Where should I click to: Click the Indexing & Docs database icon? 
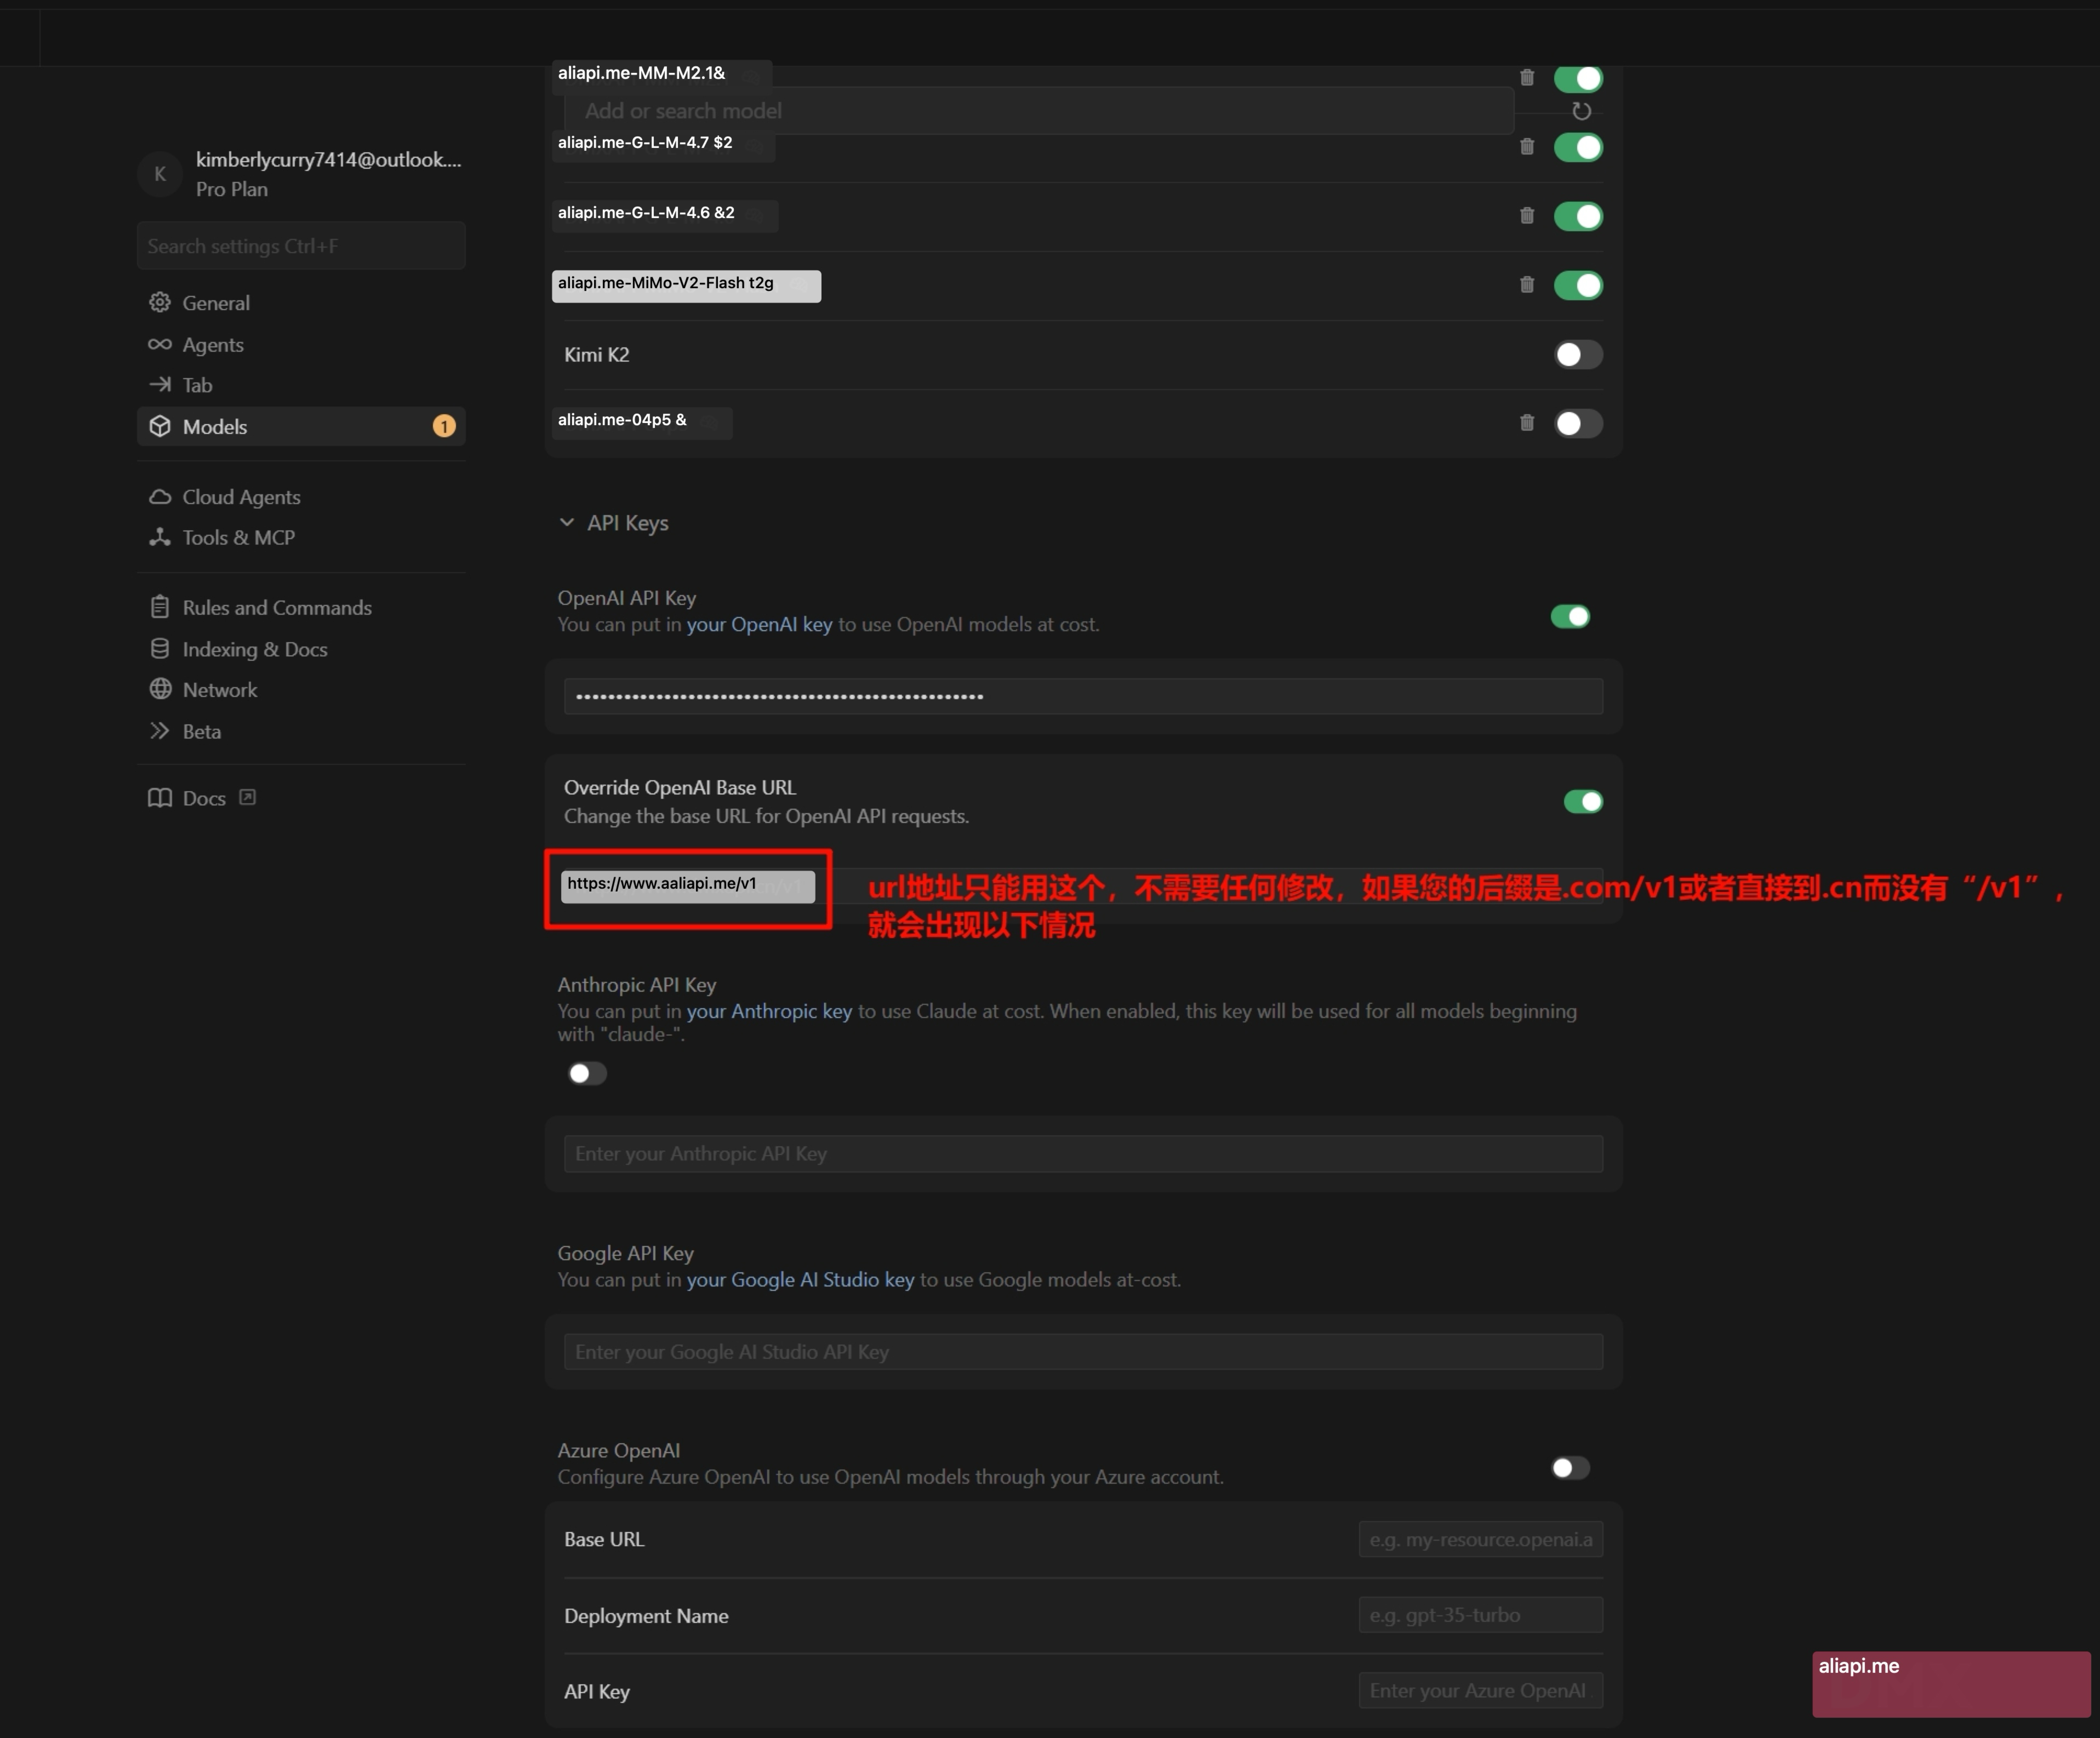[x=160, y=649]
